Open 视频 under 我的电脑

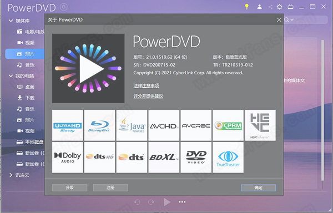26,131
